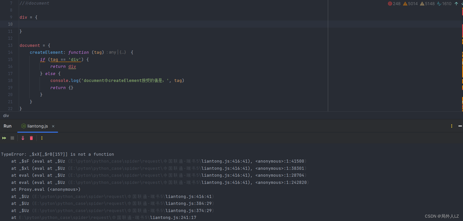Viewport: 463px width, 221px height.
Task: Click line number 10 in gutter
Action: (x=10, y=24)
